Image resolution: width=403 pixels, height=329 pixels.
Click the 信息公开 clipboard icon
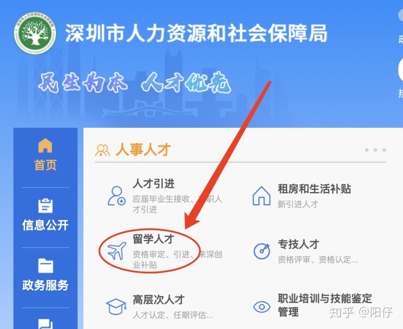click(x=46, y=206)
